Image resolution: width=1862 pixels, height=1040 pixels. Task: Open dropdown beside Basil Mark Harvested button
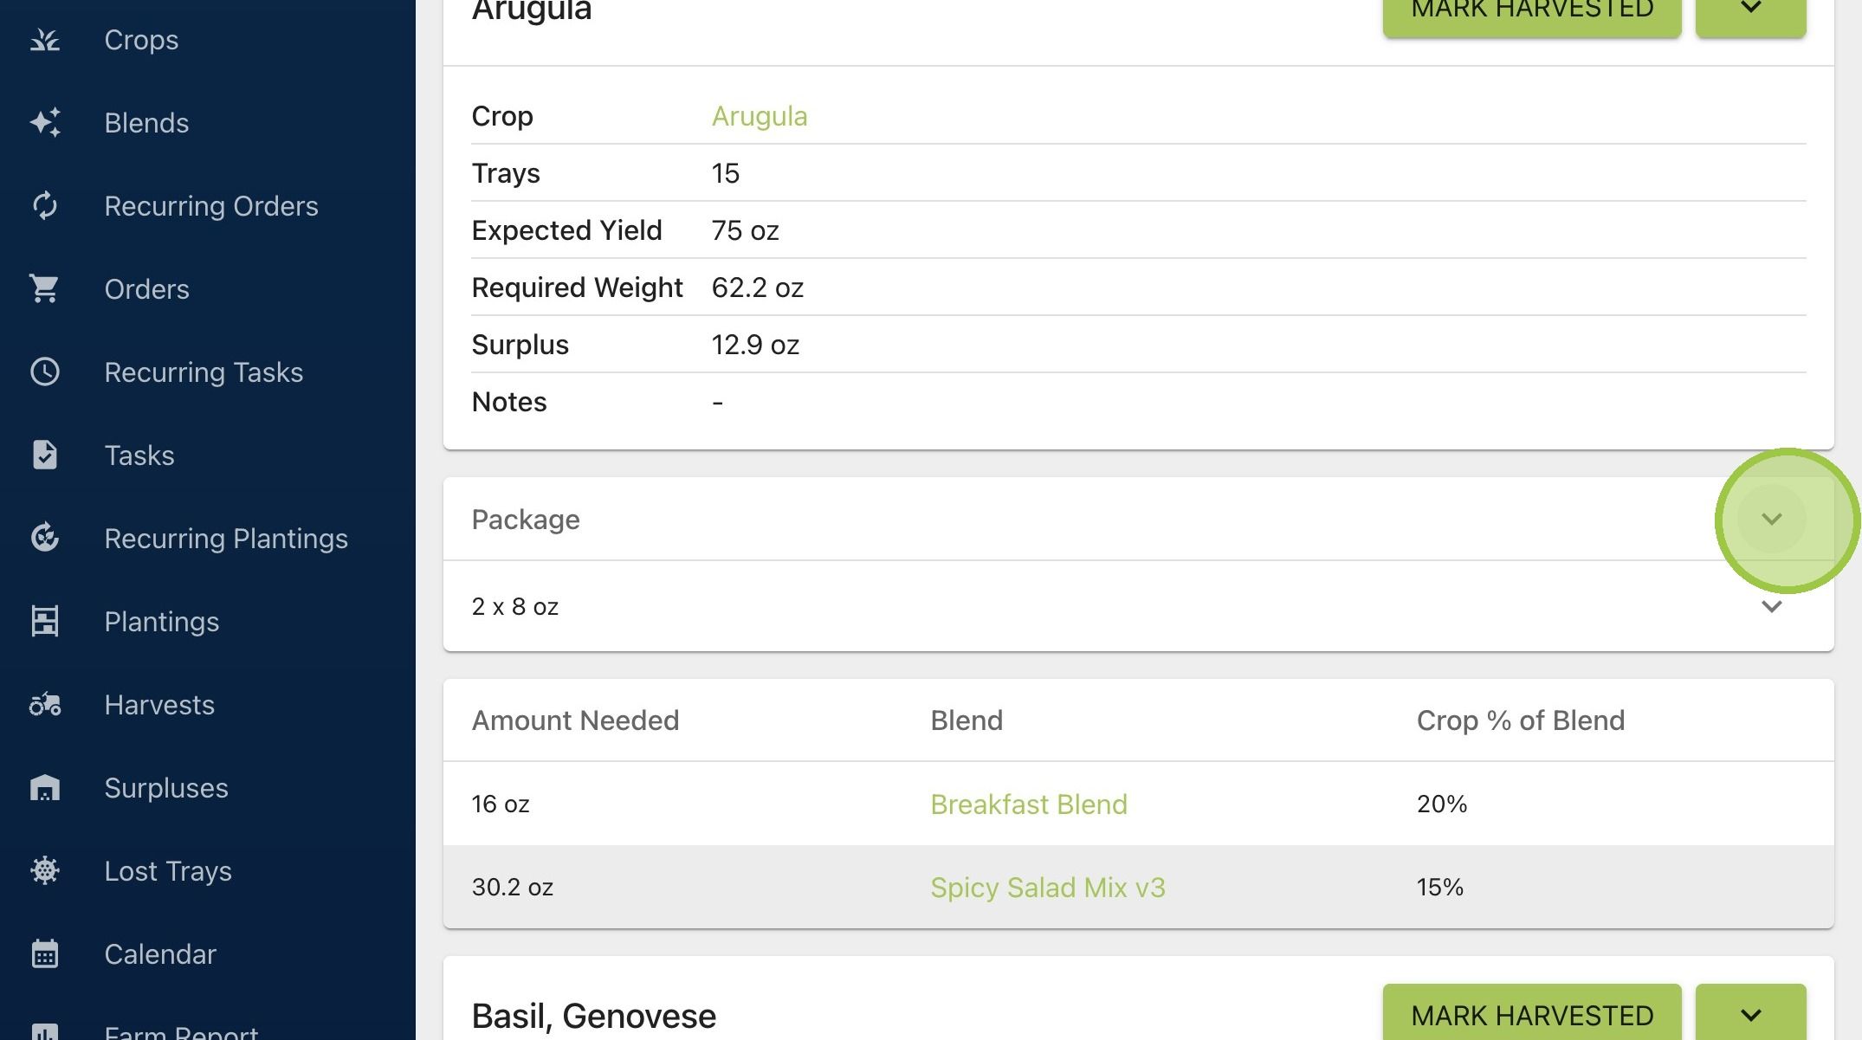pos(1751,1014)
